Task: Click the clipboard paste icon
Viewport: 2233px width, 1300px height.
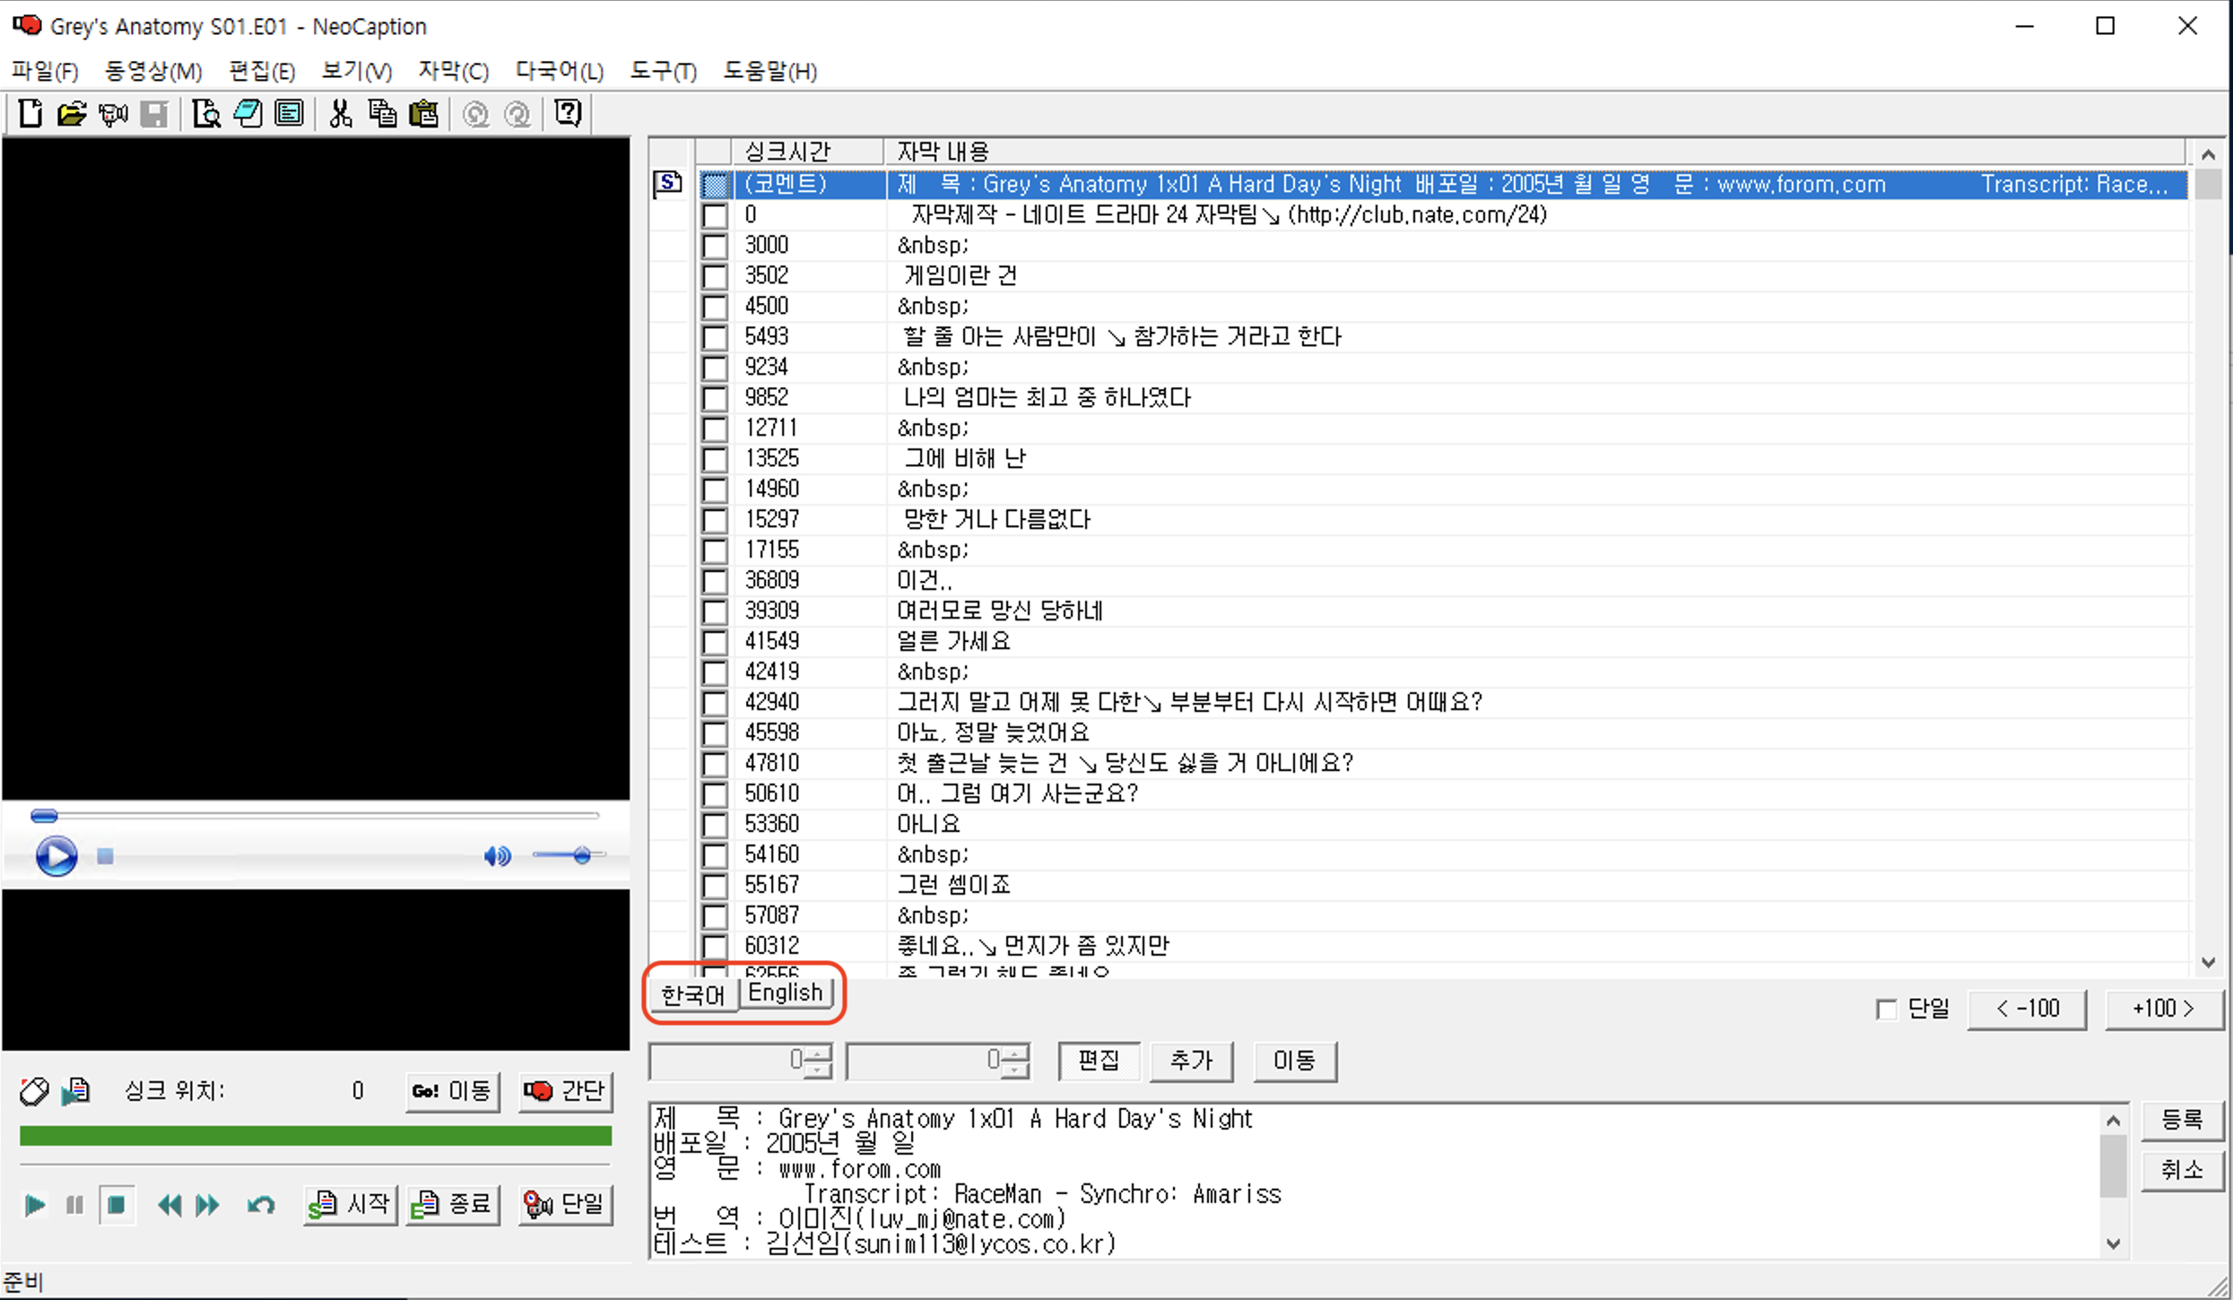Action: point(423,114)
